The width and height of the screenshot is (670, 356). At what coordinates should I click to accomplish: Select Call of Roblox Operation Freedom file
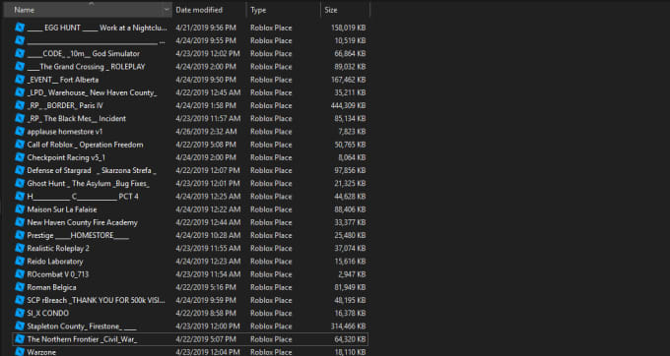(x=190, y=145)
